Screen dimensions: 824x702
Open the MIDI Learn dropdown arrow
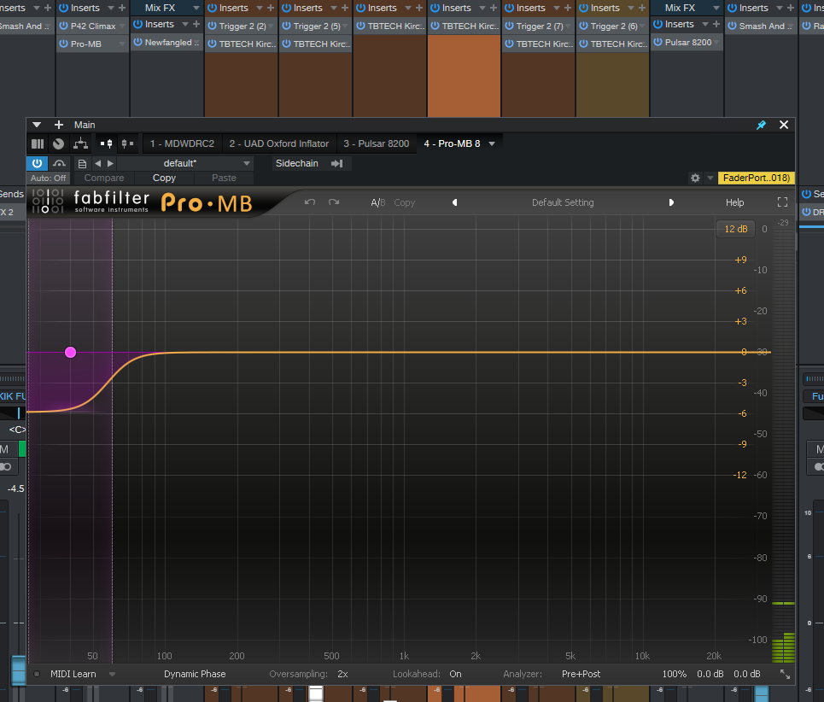tap(112, 674)
